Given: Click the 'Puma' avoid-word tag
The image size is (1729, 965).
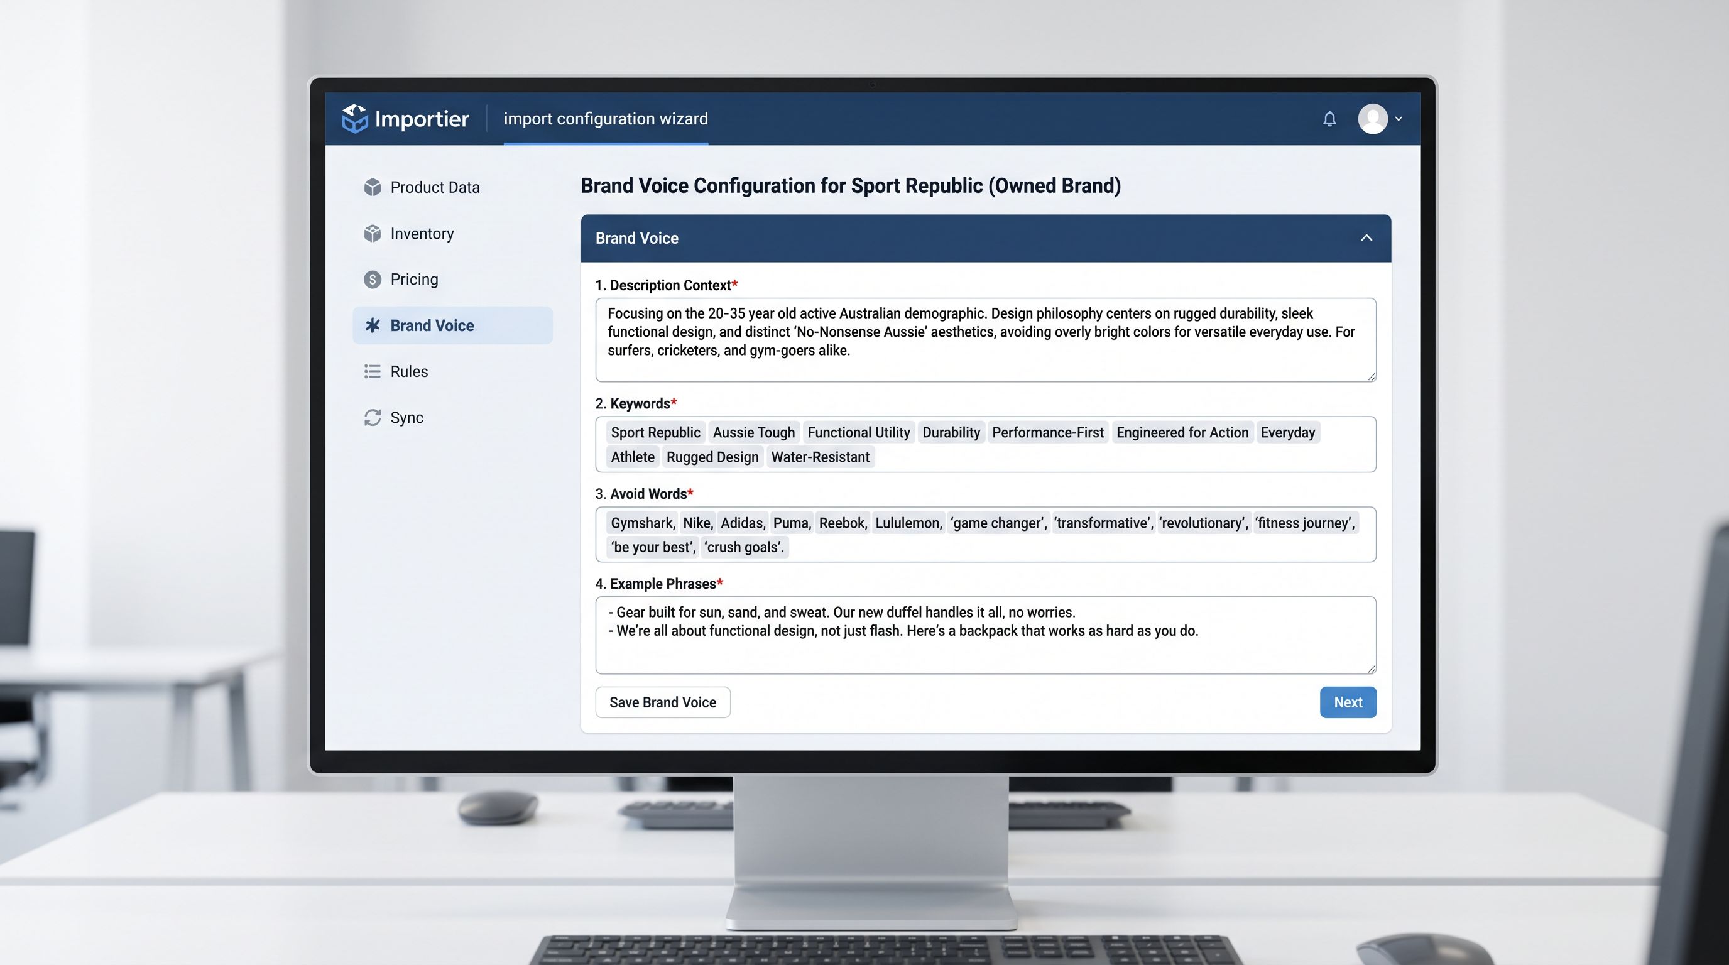Looking at the screenshot, I should click(792, 523).
